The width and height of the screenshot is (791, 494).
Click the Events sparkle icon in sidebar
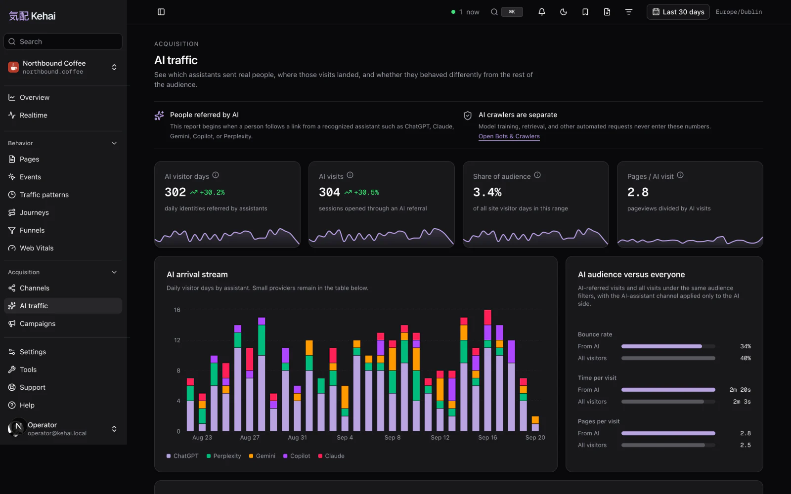point(12,177)
